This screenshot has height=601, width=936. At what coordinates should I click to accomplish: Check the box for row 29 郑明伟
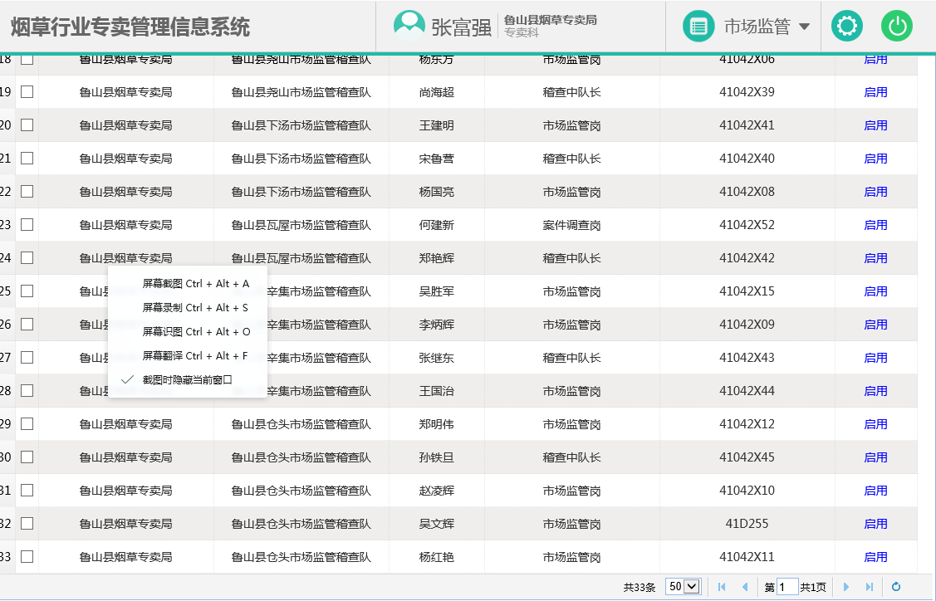[x=27, y=423]
